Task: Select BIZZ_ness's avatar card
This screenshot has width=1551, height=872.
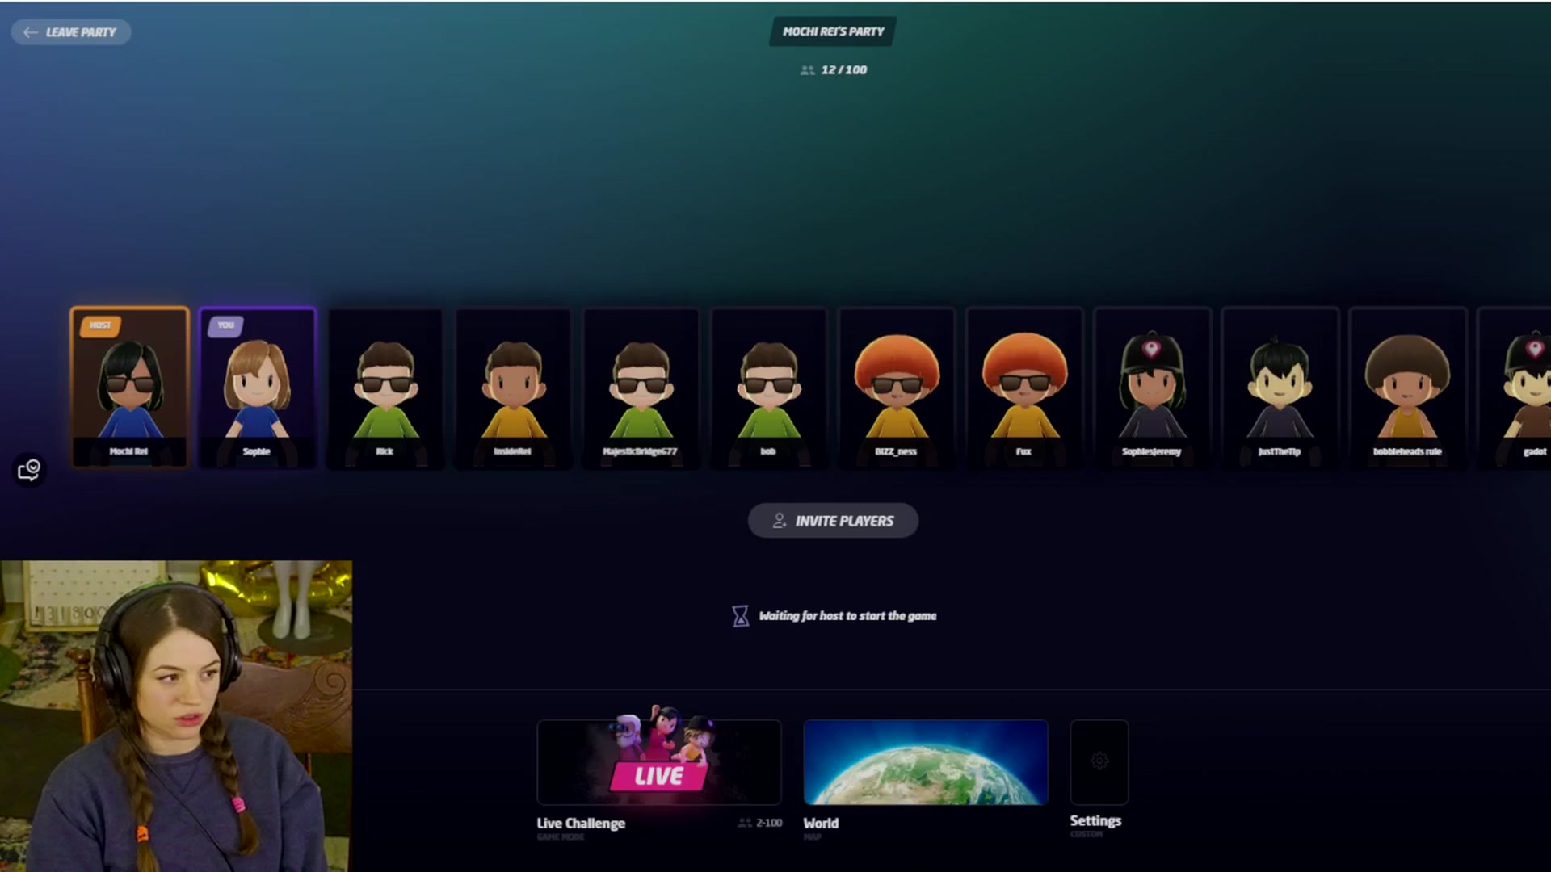Action: click(x=896, y=388)
